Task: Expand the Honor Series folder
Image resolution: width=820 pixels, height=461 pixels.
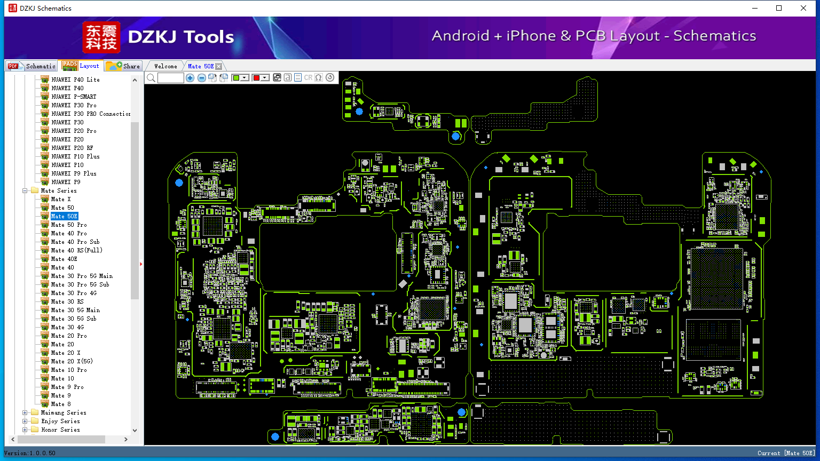Action: coord(25,430)
